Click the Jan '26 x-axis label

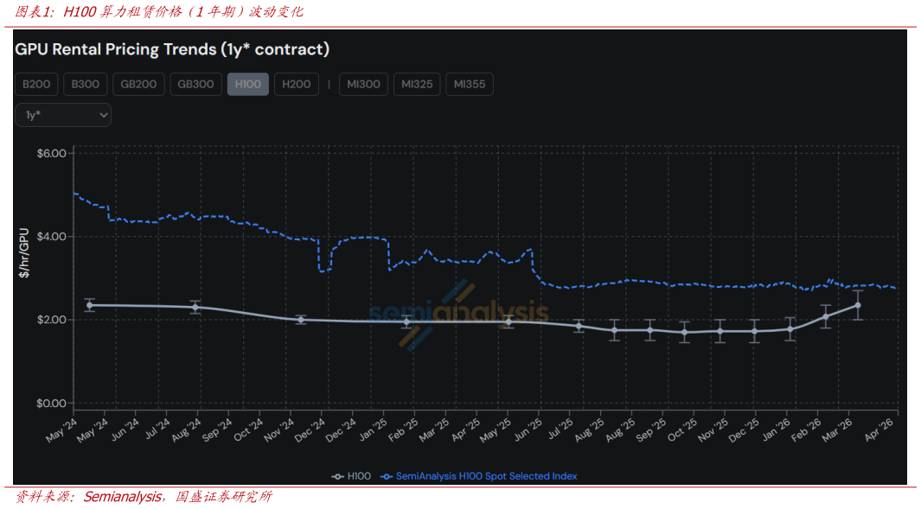tap(776, 429)
